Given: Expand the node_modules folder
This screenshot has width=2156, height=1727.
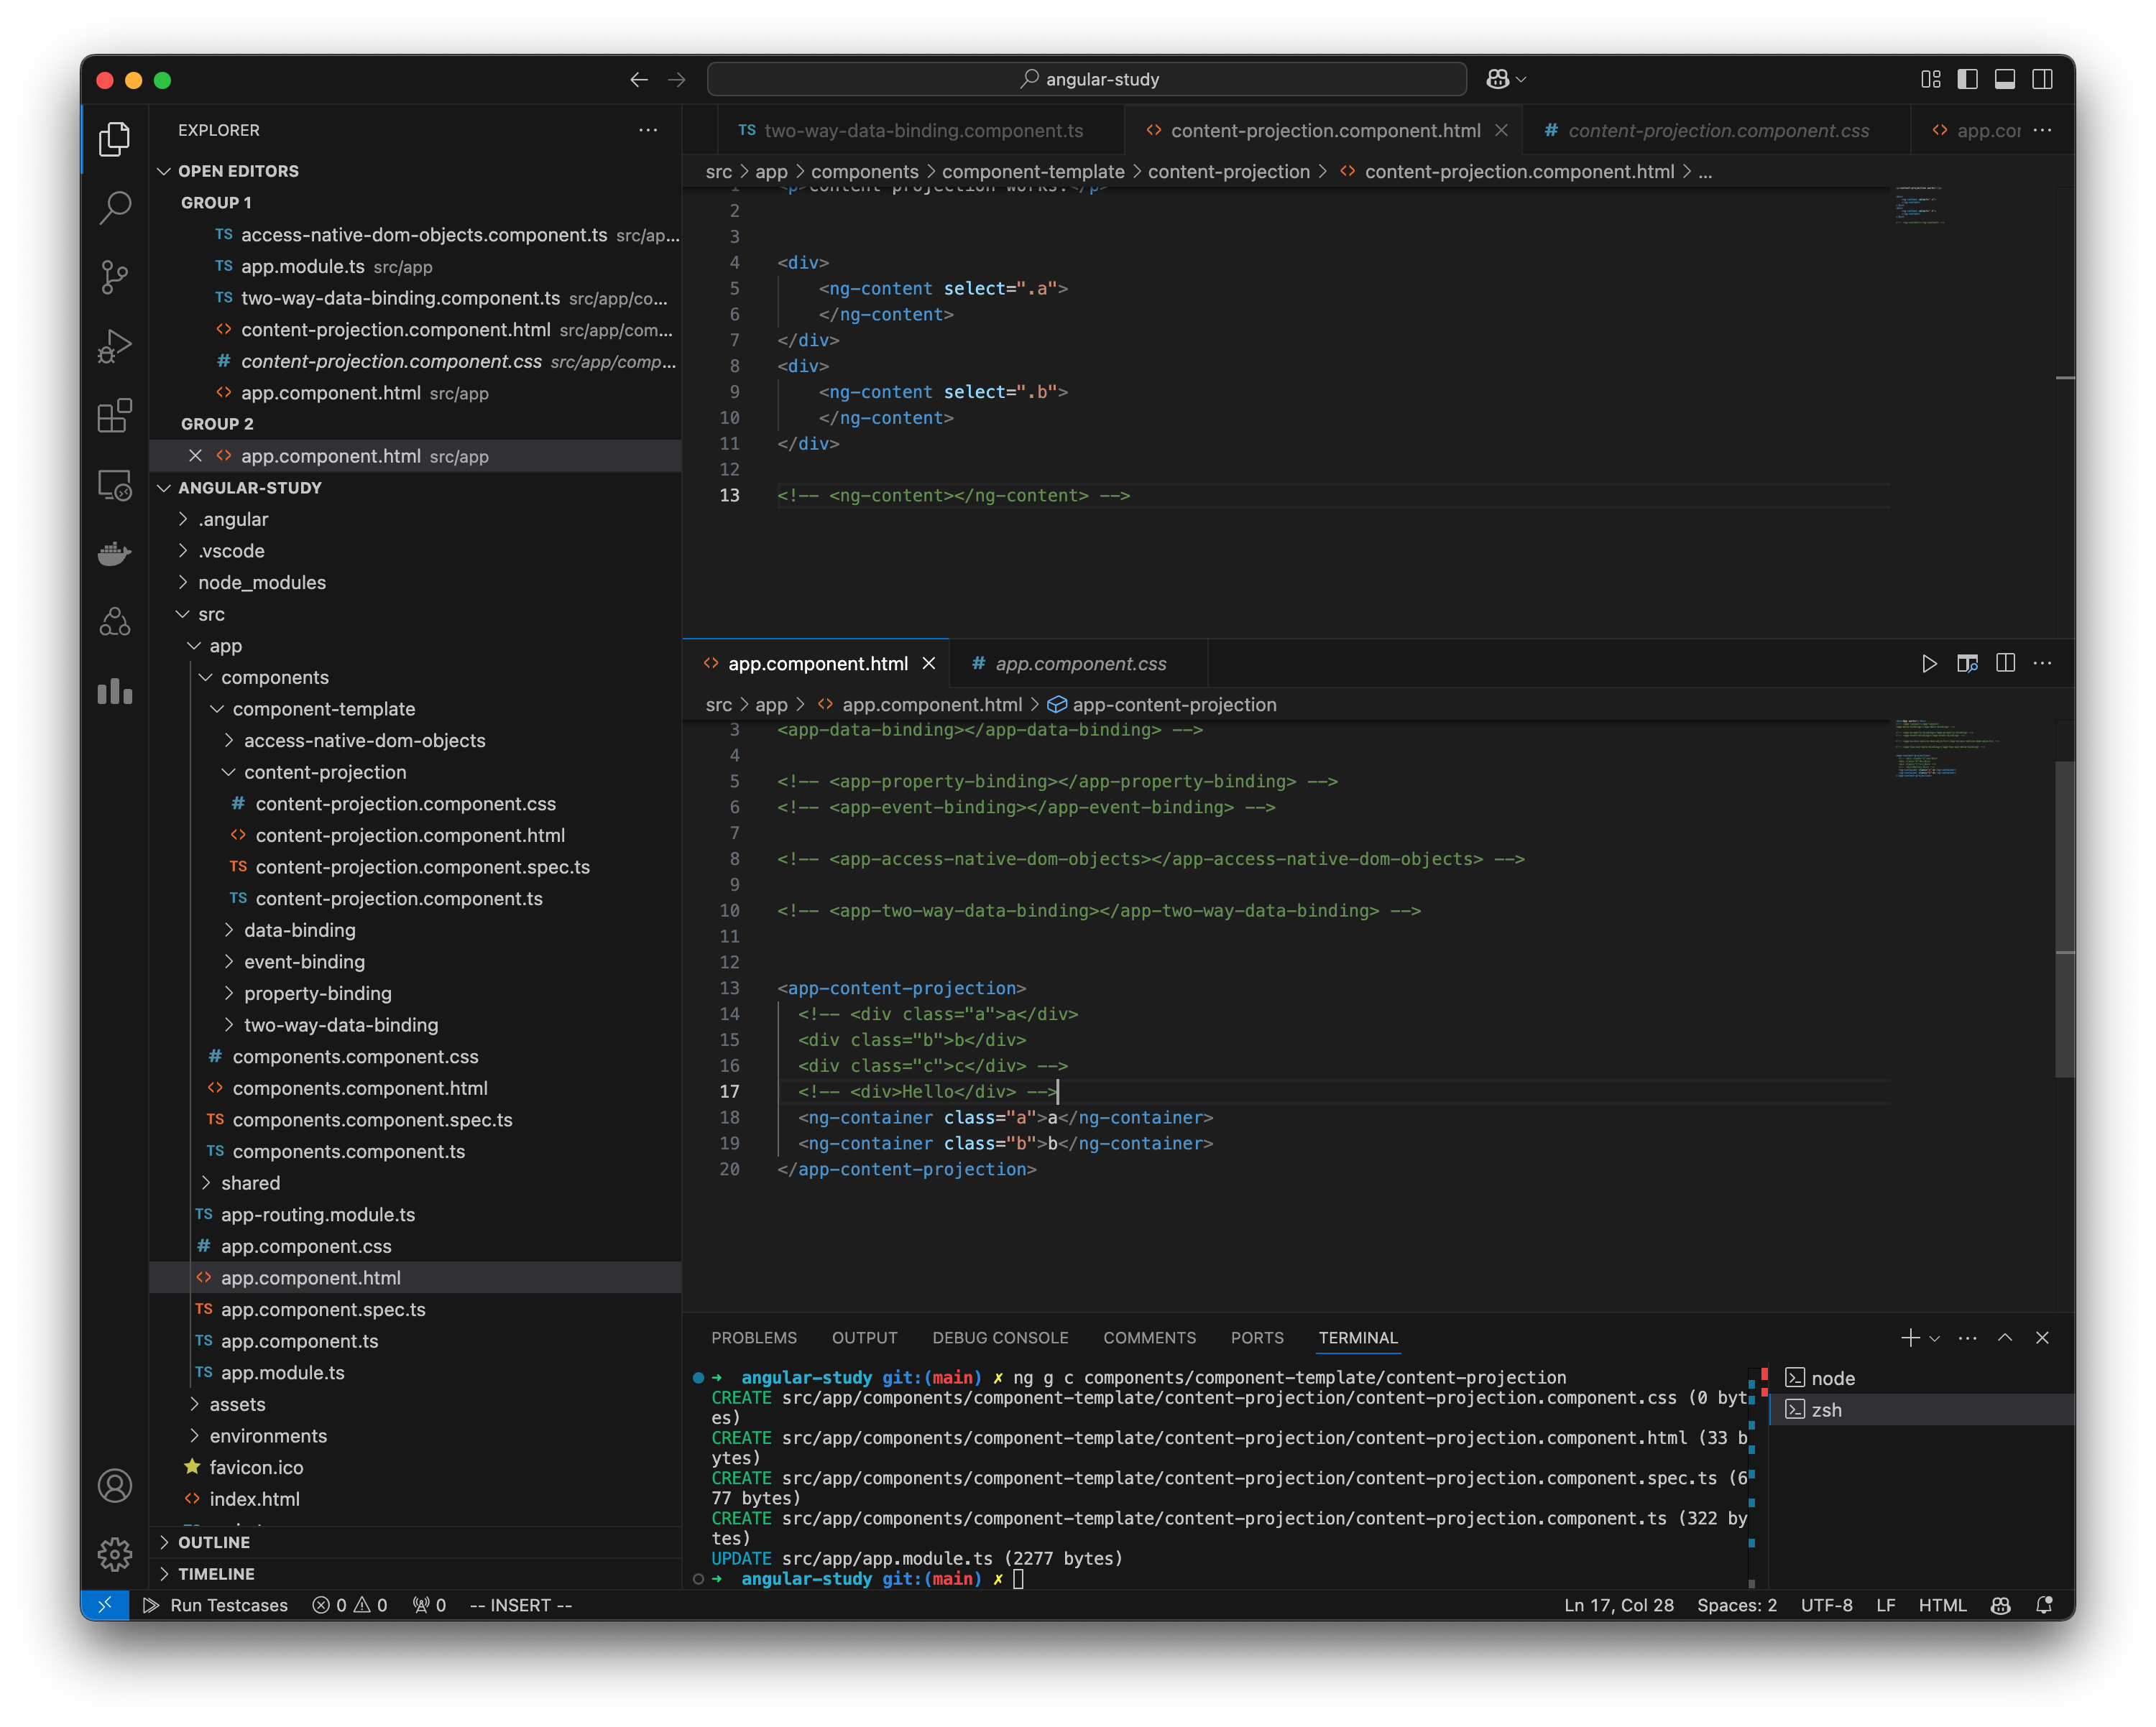Looking at the screenshot, I should tap(261, 583).
